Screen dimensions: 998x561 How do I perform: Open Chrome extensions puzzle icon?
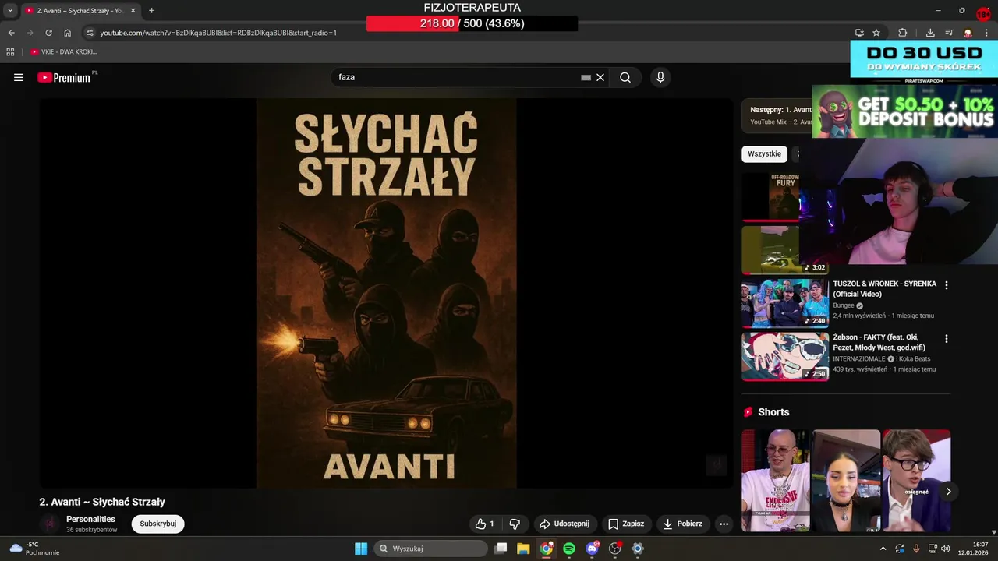(903, 33)
